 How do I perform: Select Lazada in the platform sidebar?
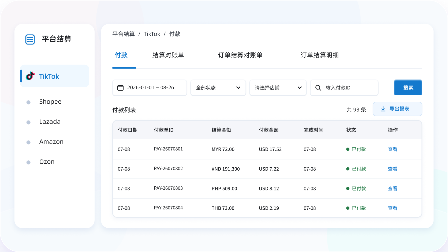[50, 122]
